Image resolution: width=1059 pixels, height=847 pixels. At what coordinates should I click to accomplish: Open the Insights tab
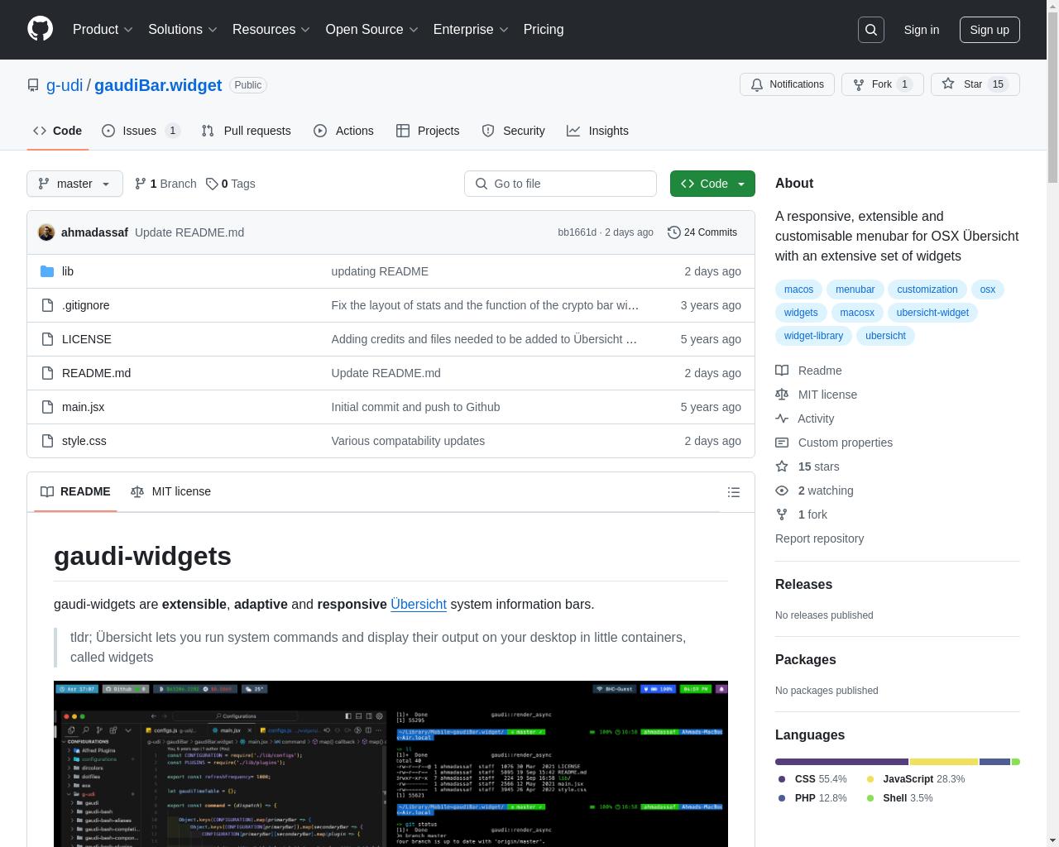[x=597, y=131]
